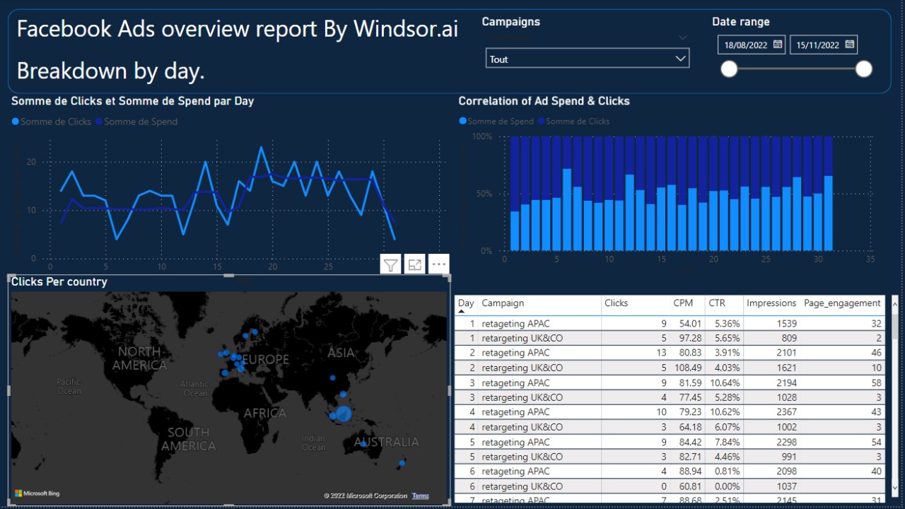This screenshot has width=905, height=509.
Task: Sort table by Campaign column header
Action: [503, 303]
